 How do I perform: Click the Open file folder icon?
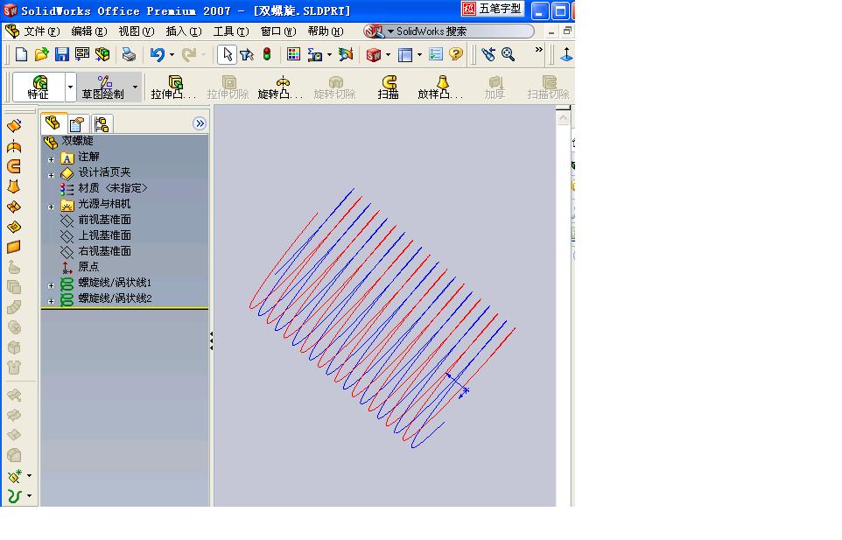41,54
